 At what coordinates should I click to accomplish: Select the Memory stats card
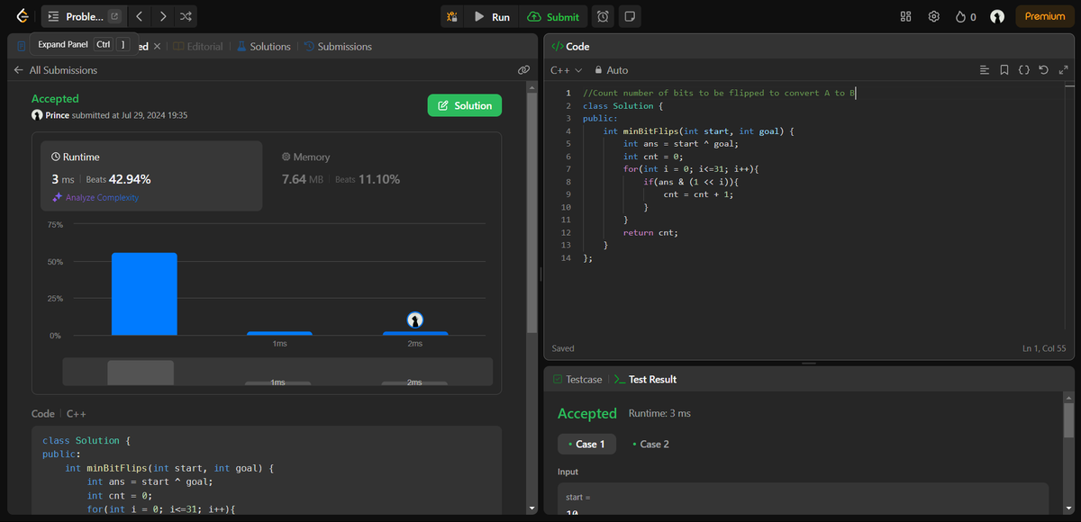(381, 175)
